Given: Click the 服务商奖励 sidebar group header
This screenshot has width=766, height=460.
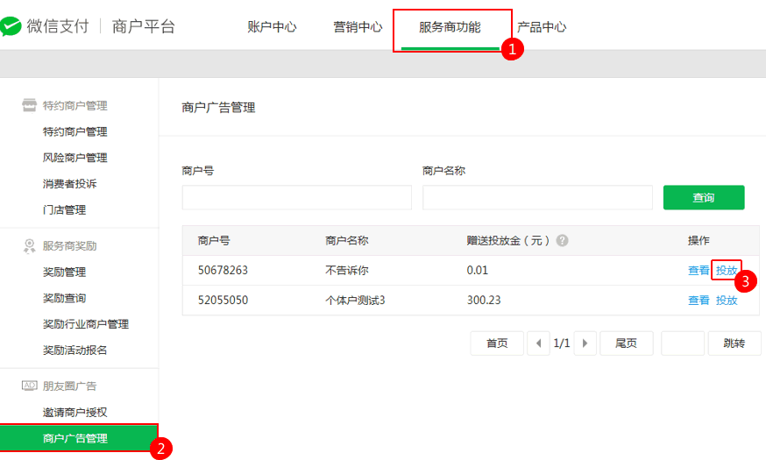Looking at the screenshot, I should (69, 245).
